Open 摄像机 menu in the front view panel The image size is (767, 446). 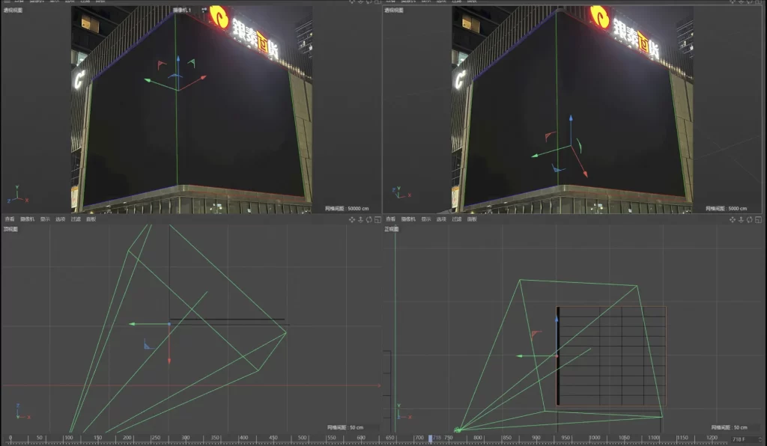408,219
